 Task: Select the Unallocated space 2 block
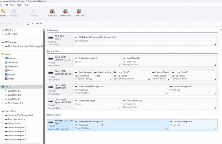[x=193, y=90]
